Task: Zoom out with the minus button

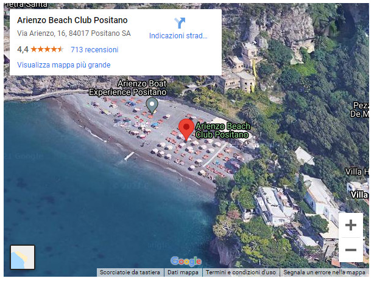Action: pyautogui.click(x=351, y=250)
